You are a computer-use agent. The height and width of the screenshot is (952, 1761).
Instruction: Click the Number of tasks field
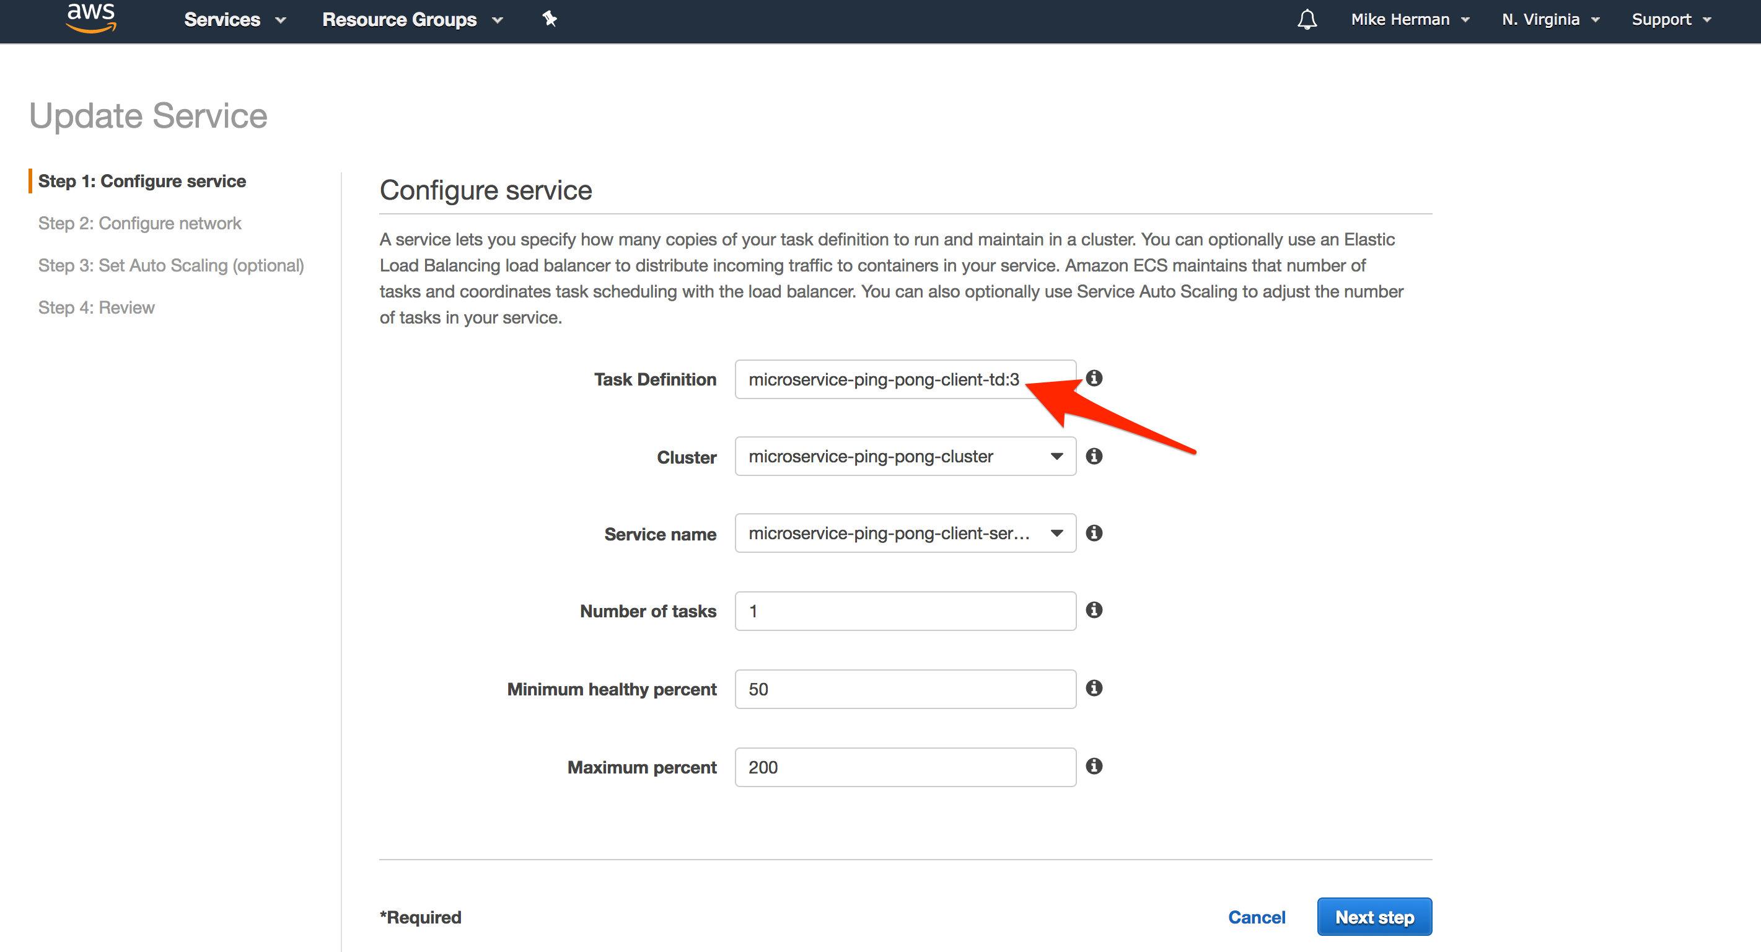(x=905, y=610)
